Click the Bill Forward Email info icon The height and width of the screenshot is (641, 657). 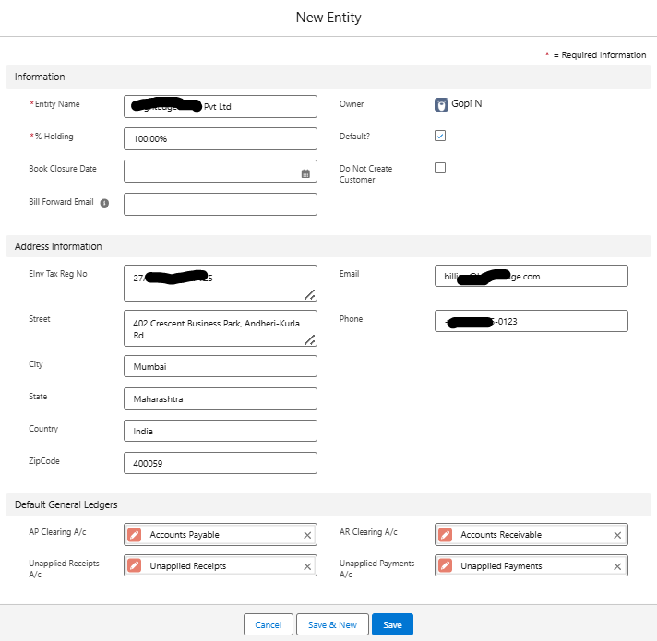click(x=104, y=203)
